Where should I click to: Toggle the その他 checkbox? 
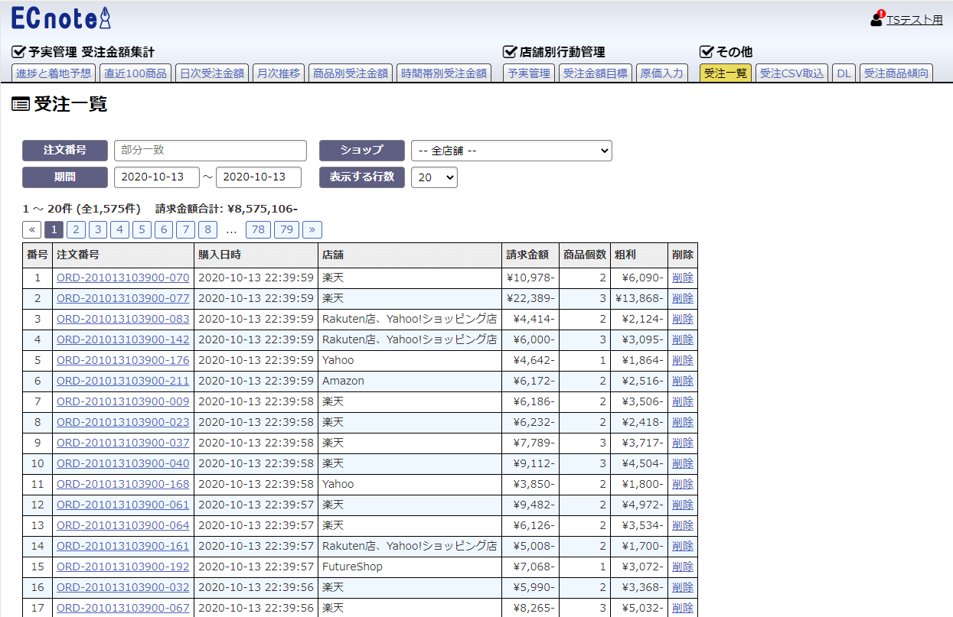(x=707, y=52)
